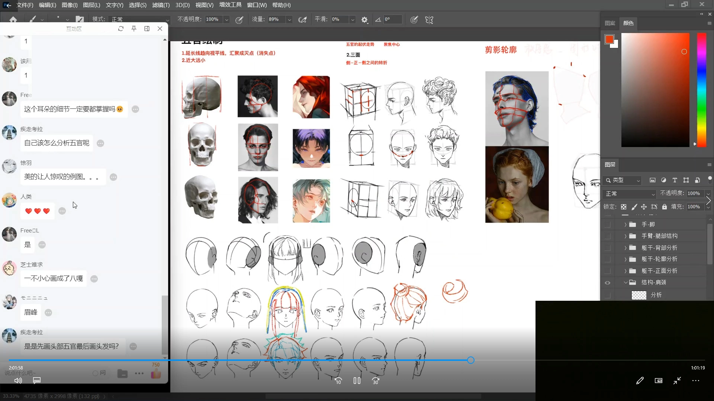The image size is (714, 401).
Task: Switch to the 图案 panel tab
Action: [610, 23]
